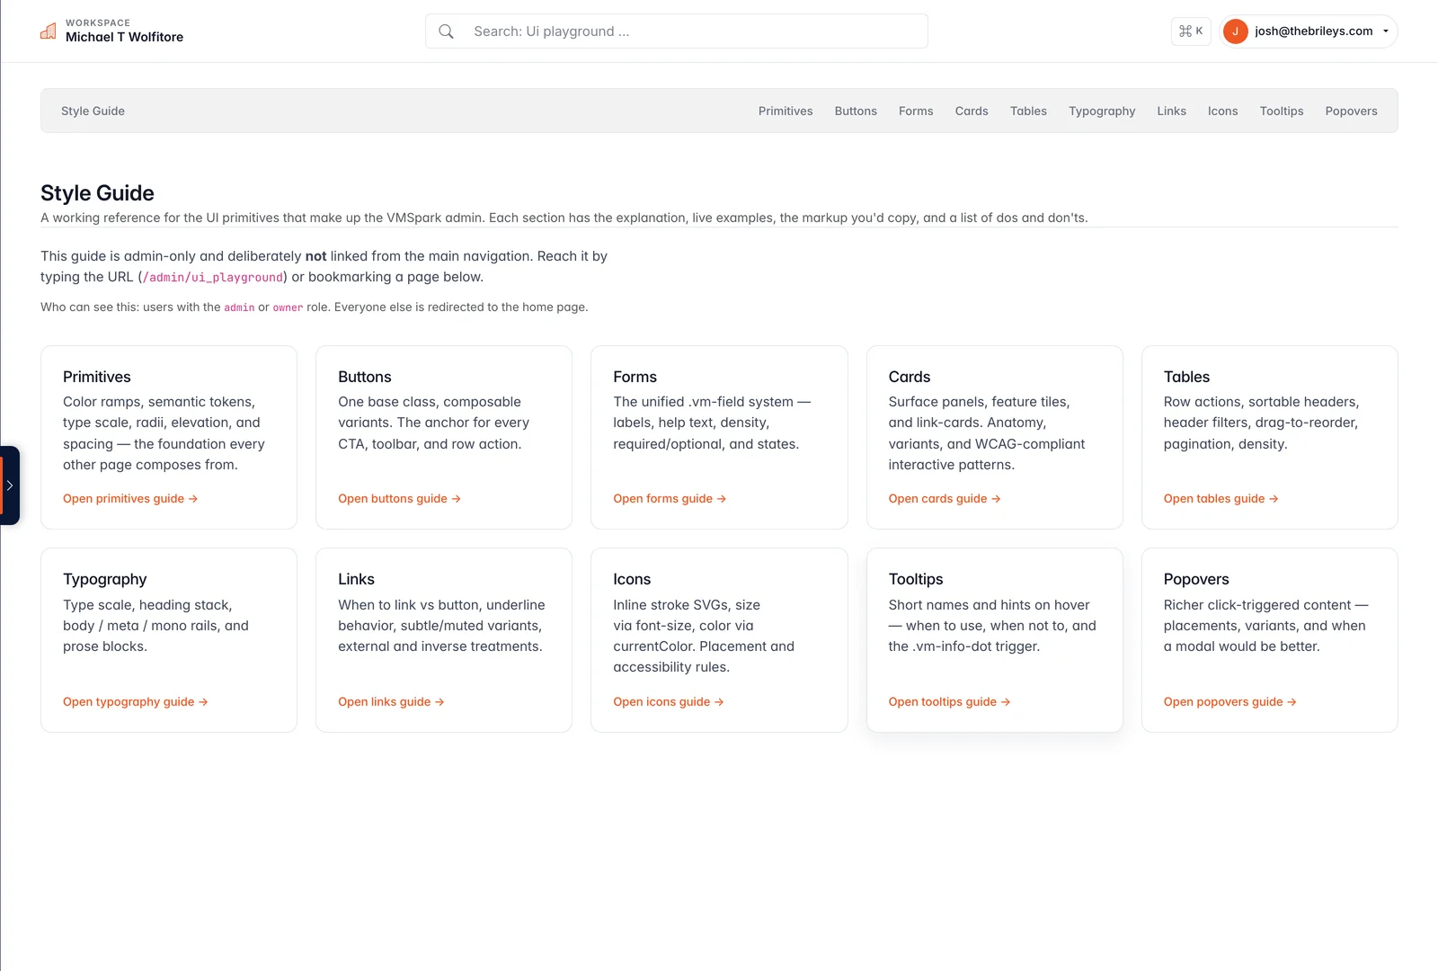Focus the Ui playground search field

[x=677, y=31]
